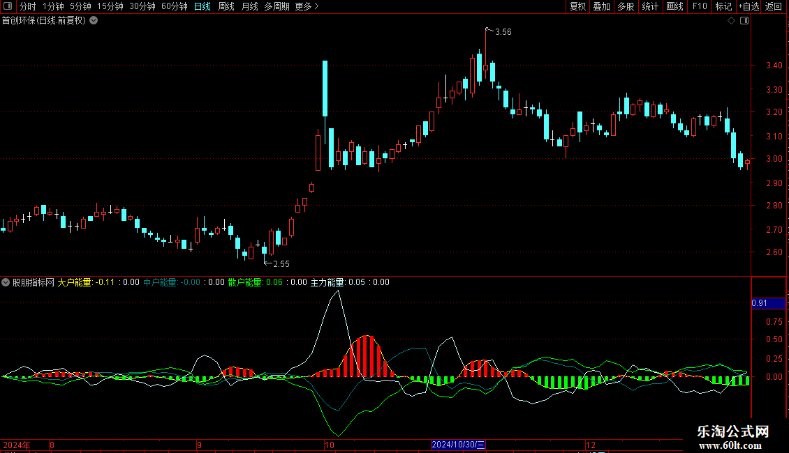This screenshot has height=453, width=789.
Task: Select the 60分钟 period tab
Action: 175,6
